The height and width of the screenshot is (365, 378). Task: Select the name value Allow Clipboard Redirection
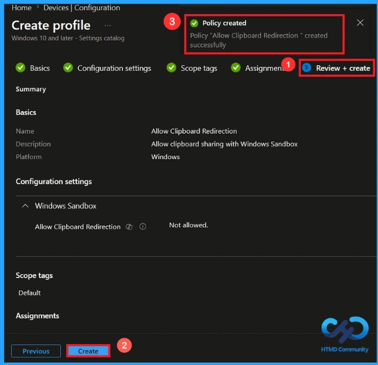194,131
